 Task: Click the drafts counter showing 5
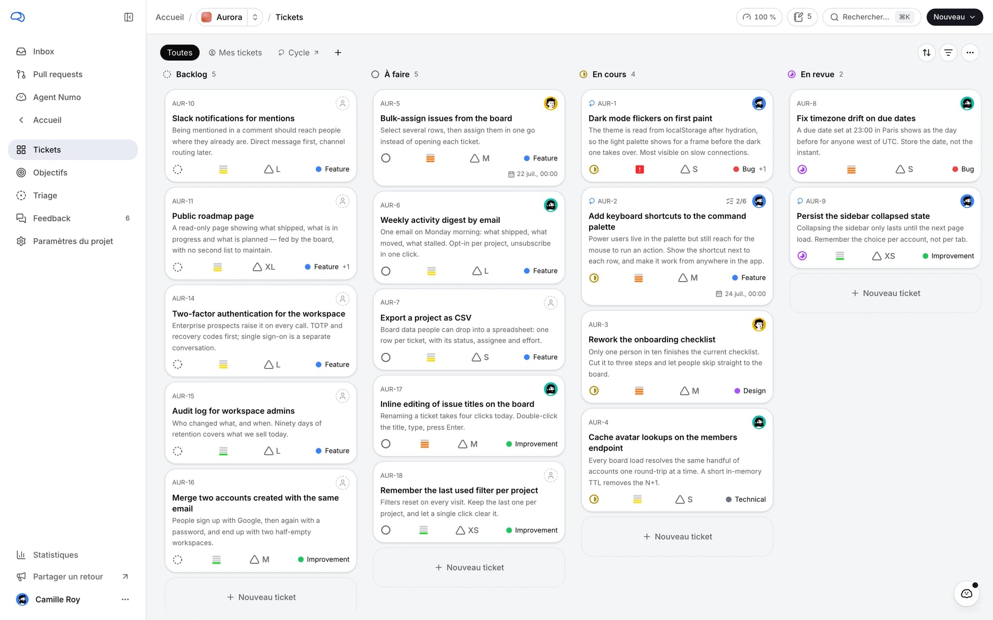[802, 17]
